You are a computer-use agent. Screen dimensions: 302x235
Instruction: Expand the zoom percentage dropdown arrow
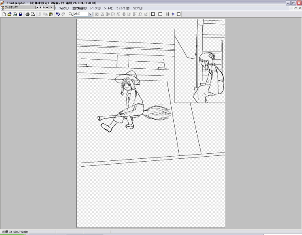point(90,14)
